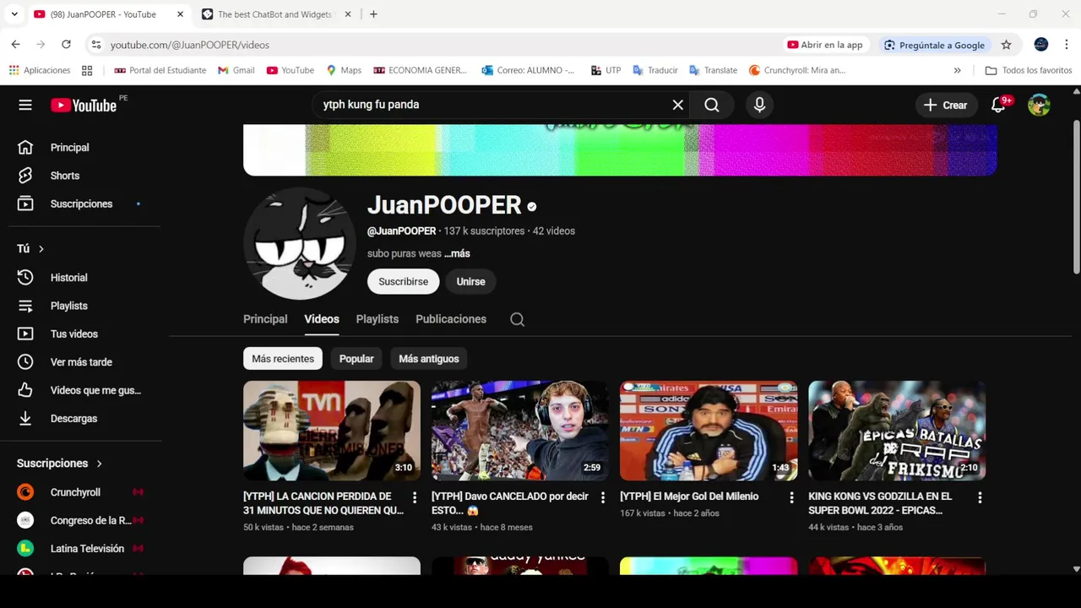Click the Suscribirse button

[403, 281]
